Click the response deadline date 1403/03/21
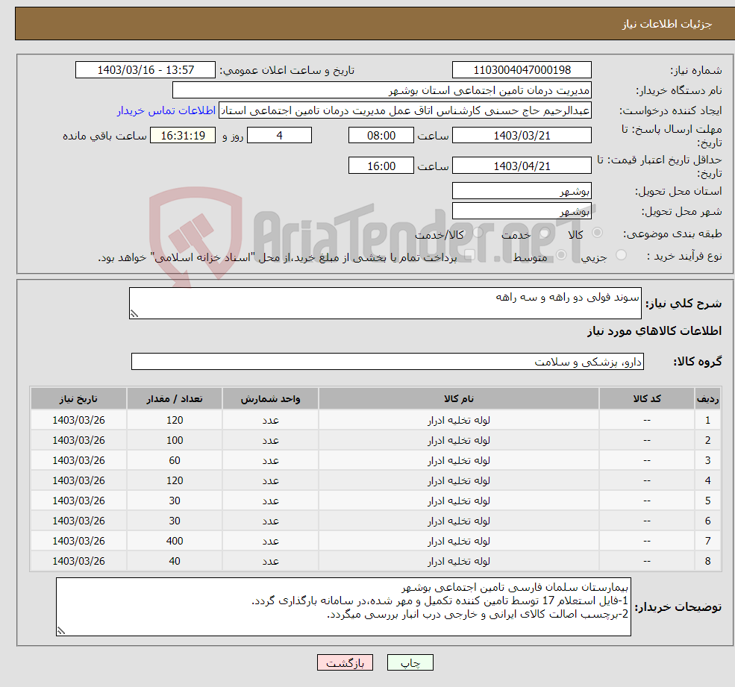The width and height of the screenshot is (735, 687). click(522, 136)
